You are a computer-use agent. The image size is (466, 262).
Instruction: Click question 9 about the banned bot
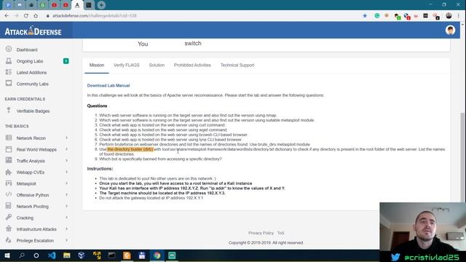tap(160, 159)
